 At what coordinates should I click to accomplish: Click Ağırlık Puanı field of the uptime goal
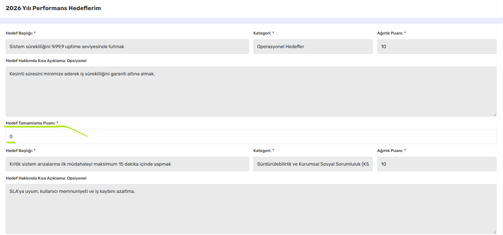point(436,47)
